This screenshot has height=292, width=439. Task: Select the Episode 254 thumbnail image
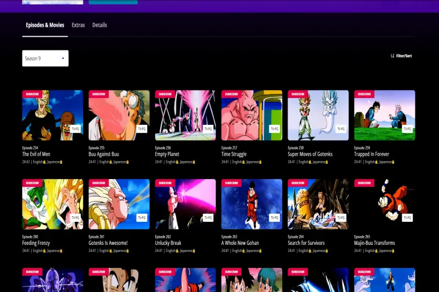[53, 115]
